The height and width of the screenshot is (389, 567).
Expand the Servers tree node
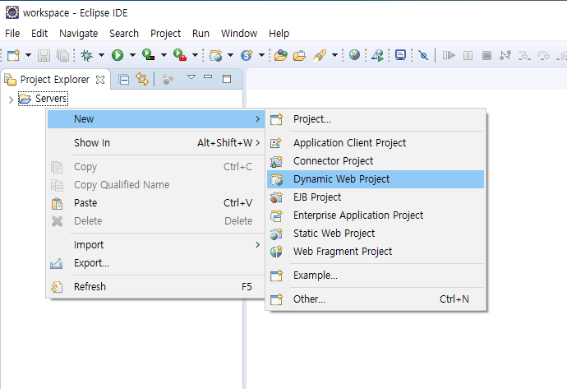pos(11,100)
